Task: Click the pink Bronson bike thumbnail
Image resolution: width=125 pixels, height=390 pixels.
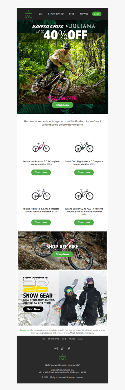Action: 41,147
